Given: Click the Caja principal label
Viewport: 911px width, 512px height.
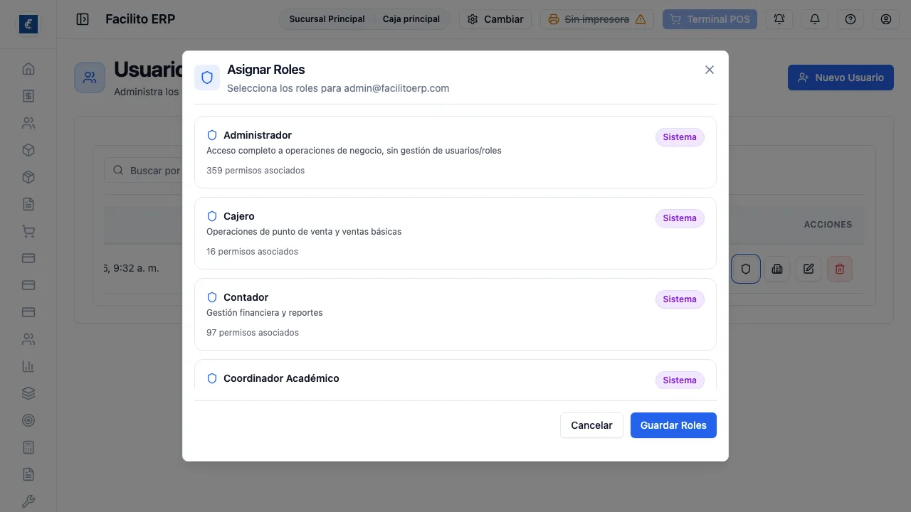Looking at the screenshot, I should [411, 19].
